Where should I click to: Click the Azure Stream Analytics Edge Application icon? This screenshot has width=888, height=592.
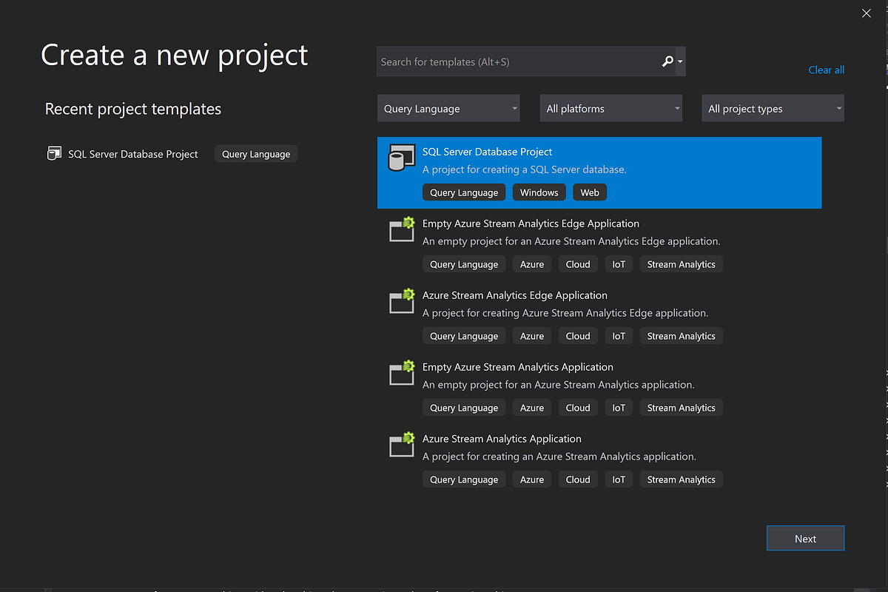[401, 301]
